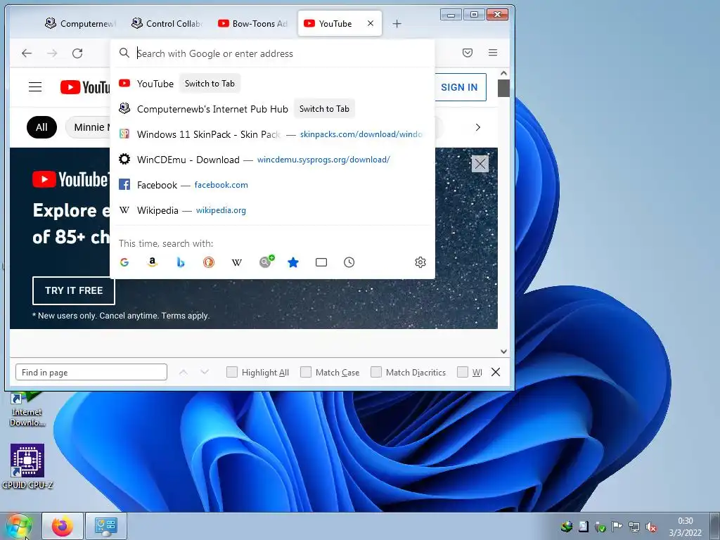The width and height of the screenshot is (720, 540).
Task: Search this time with Google icon
Action: pyautogui.click(x=124, y=262)
